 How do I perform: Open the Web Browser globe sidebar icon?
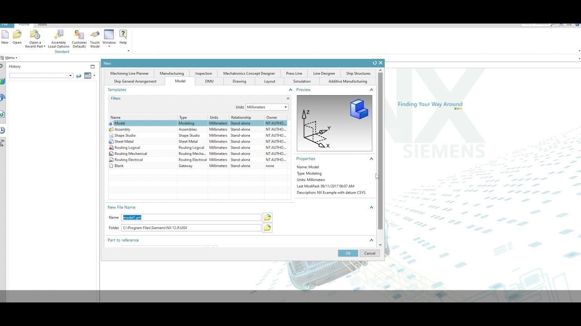coord(2,114)
